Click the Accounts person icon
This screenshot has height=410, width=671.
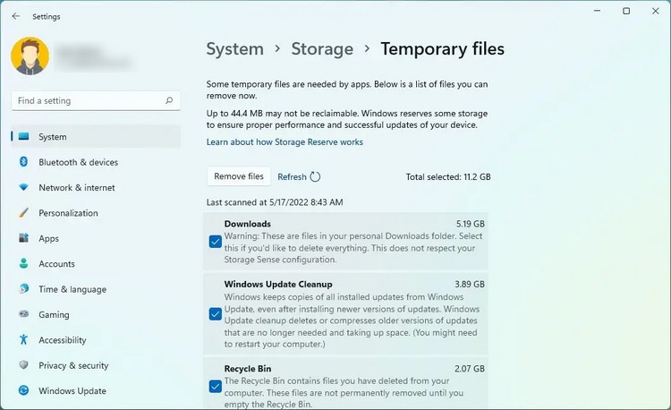(24, 263)
